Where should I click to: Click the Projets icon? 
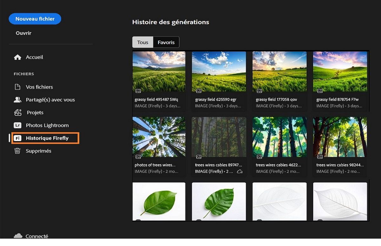pyautogui.click(x=18, y=112)
